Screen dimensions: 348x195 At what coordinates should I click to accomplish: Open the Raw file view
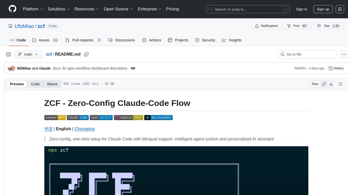(315, 84)
